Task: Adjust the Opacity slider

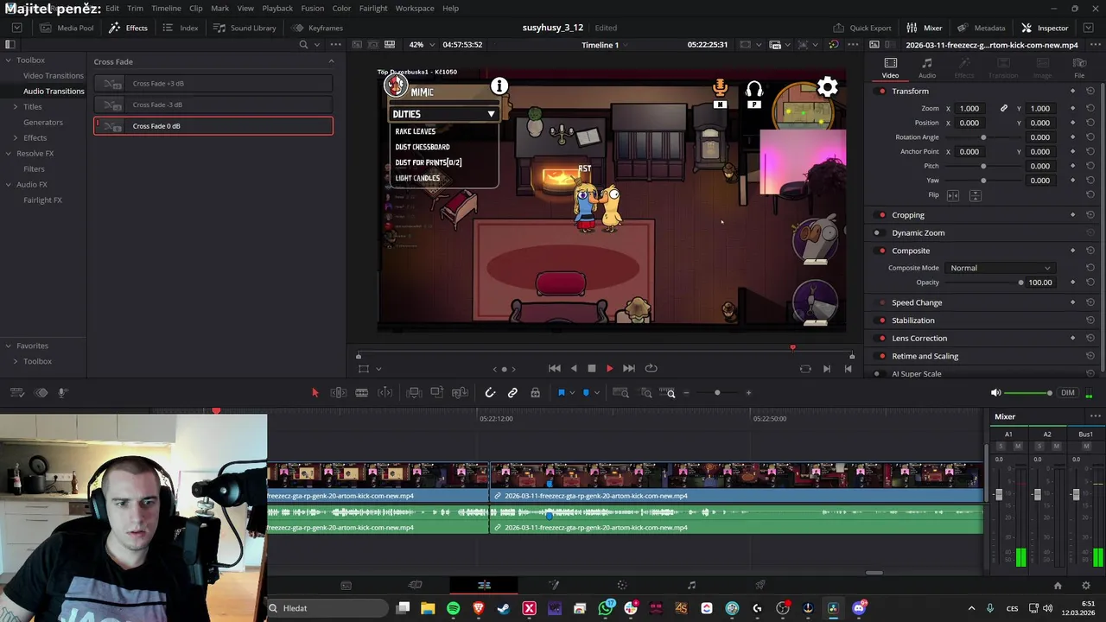Action: (x=983, y=282)
